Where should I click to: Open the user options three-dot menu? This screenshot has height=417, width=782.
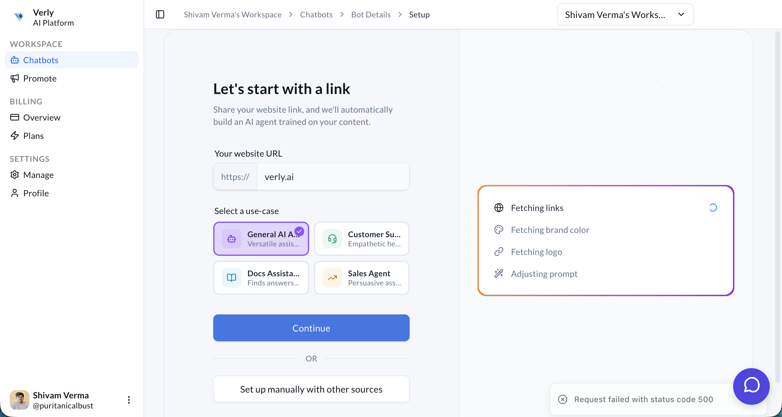(129, 400)
